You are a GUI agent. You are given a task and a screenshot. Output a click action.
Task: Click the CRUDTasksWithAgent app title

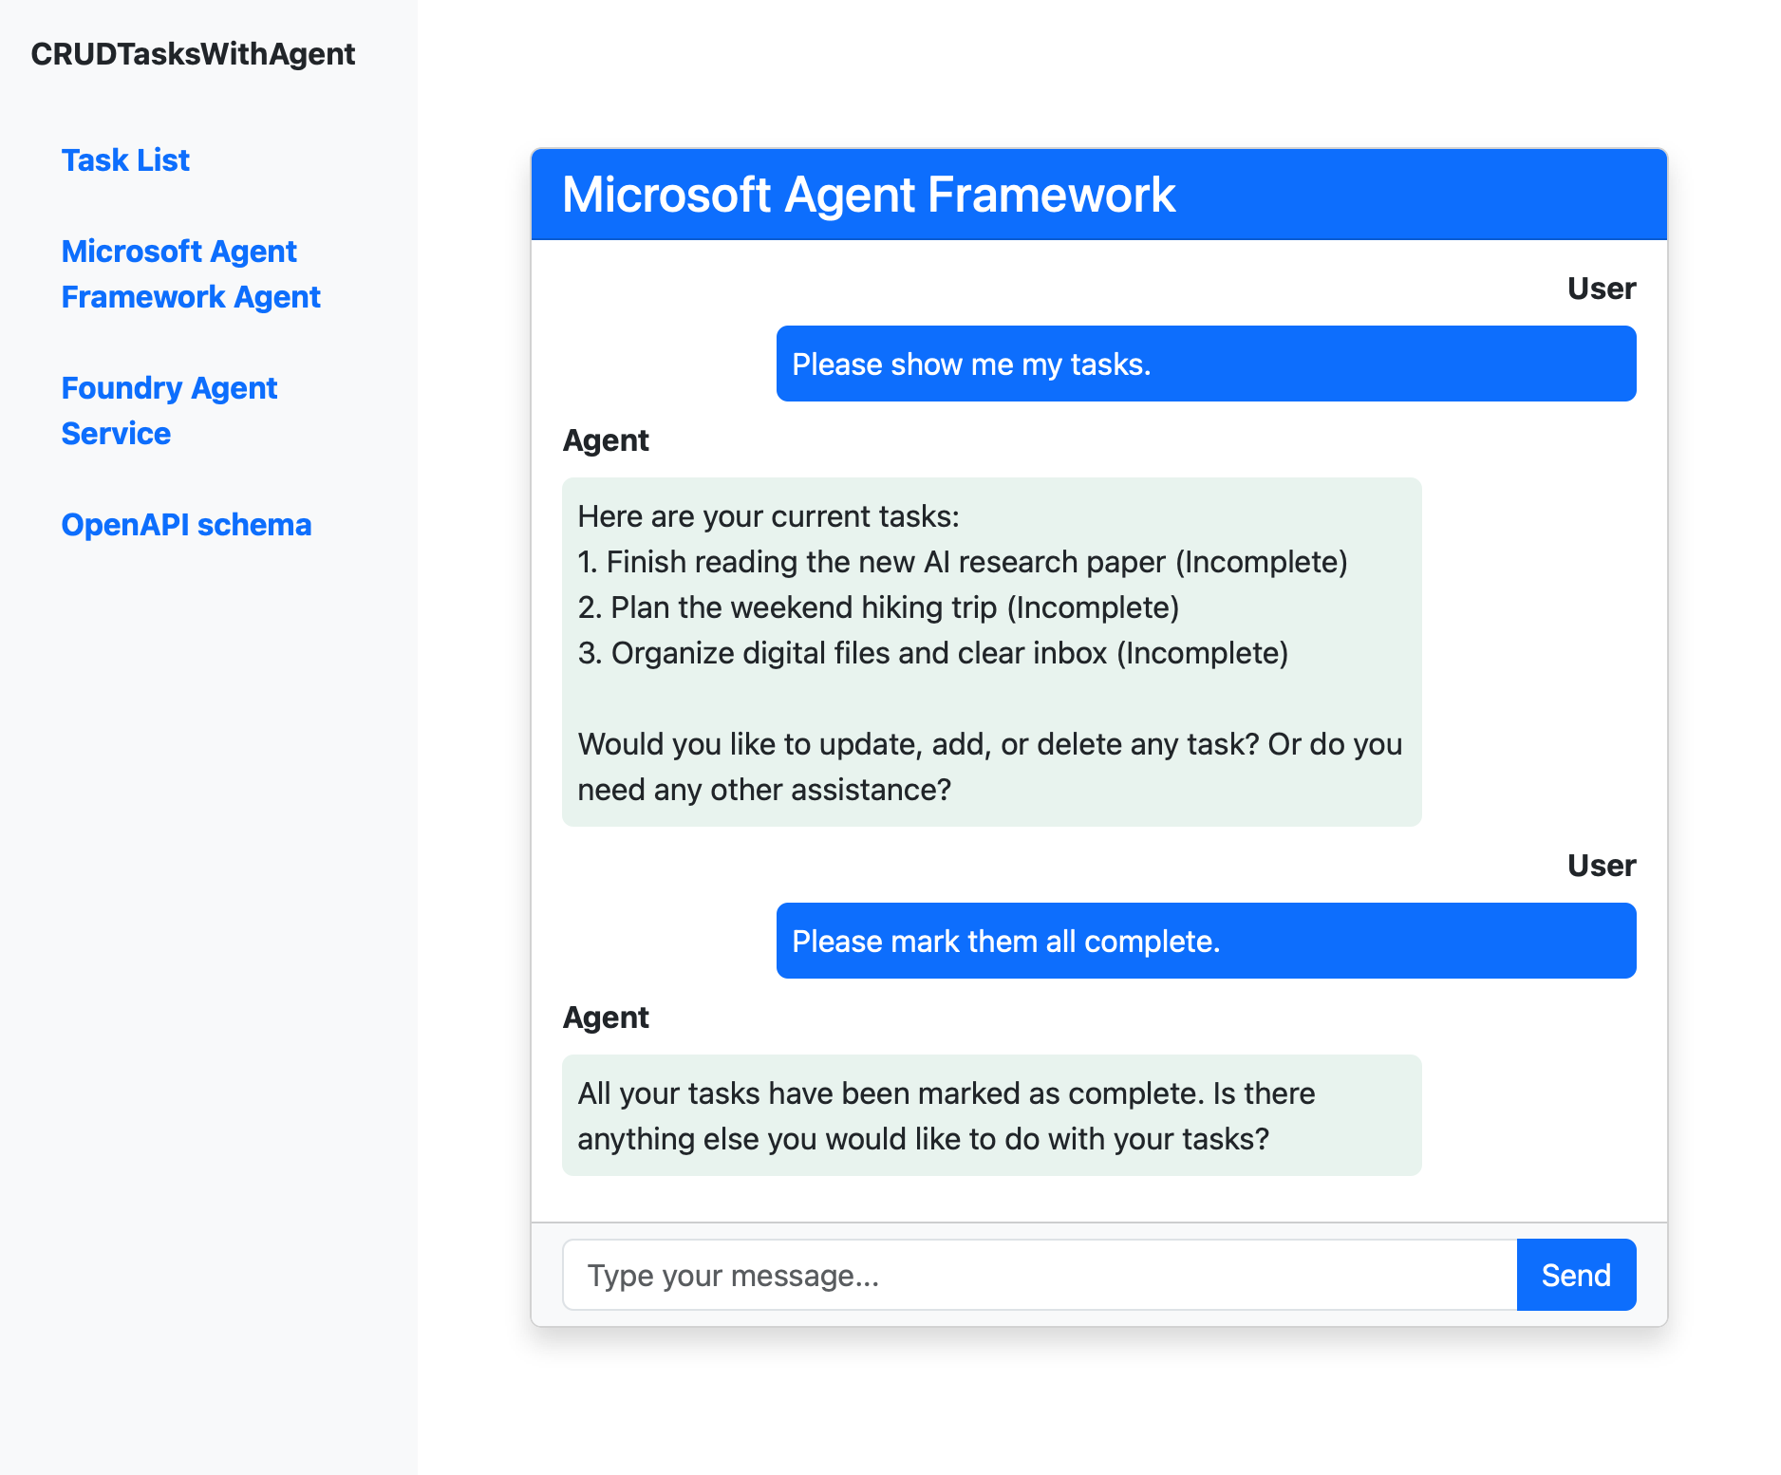(x=193, y=54)
